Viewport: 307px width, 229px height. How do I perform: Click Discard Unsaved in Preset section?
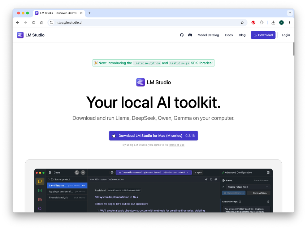click(261, 181)
